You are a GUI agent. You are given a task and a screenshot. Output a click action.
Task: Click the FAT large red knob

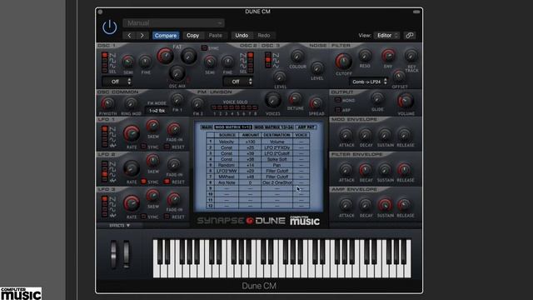click(166, 56)
